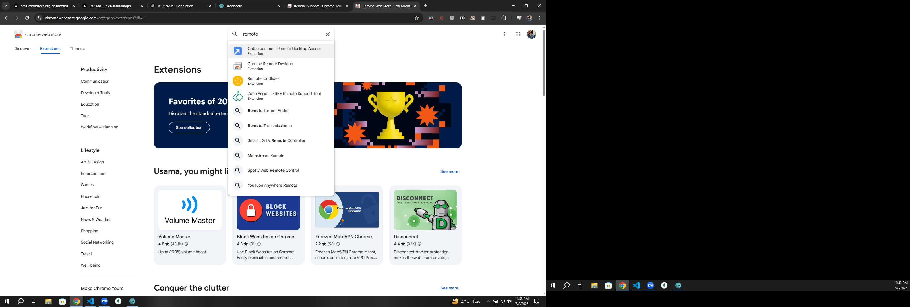
Task: Open Chrome's three-dot menu
Action: (x=539, y=18)
